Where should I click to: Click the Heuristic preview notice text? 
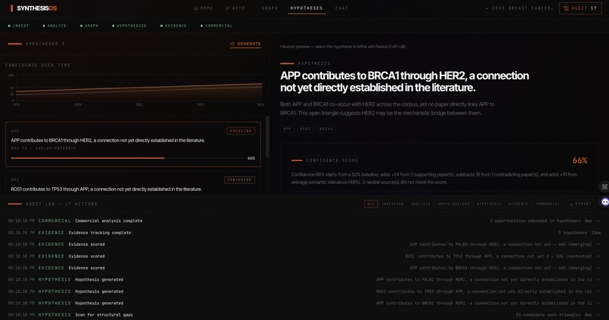(x=343, y=47)
